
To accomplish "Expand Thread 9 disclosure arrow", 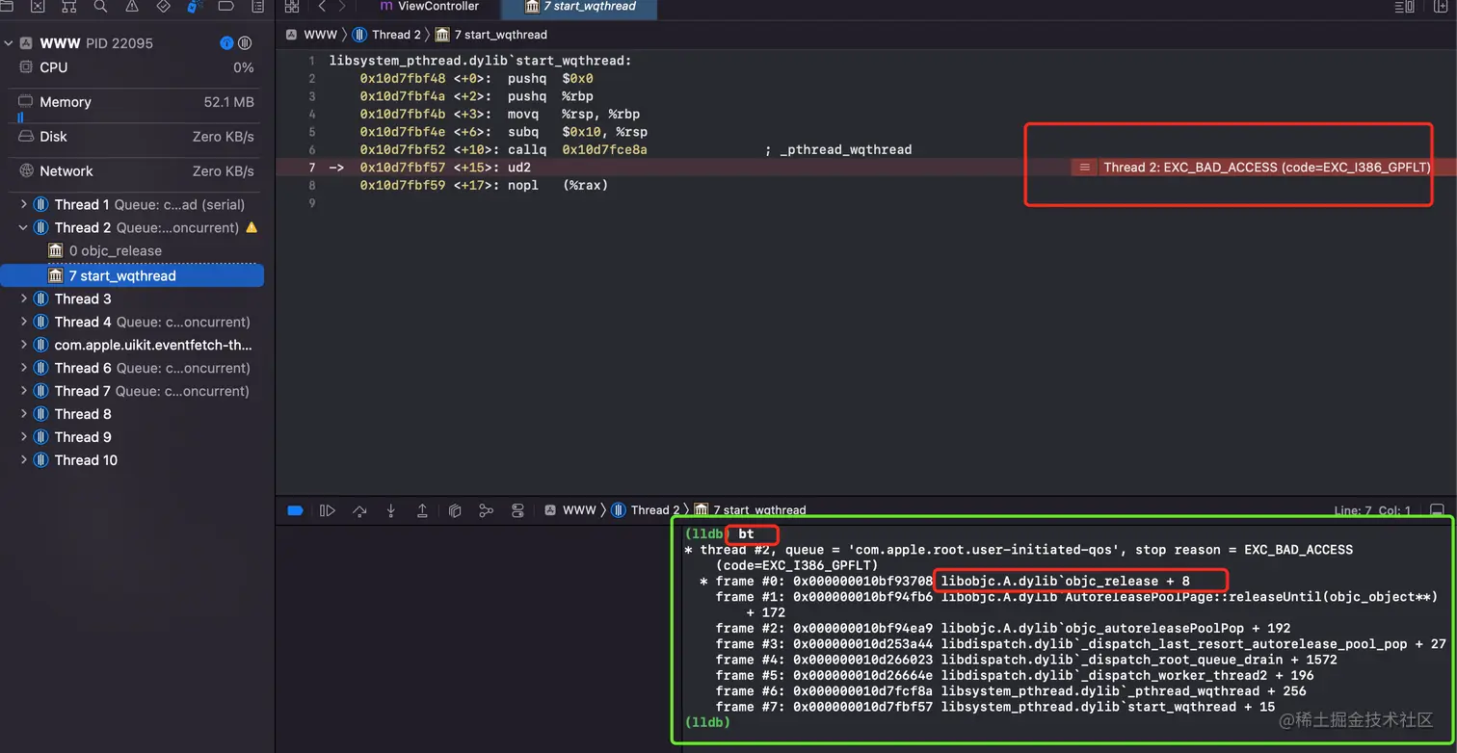I will (x=23, y=437).
